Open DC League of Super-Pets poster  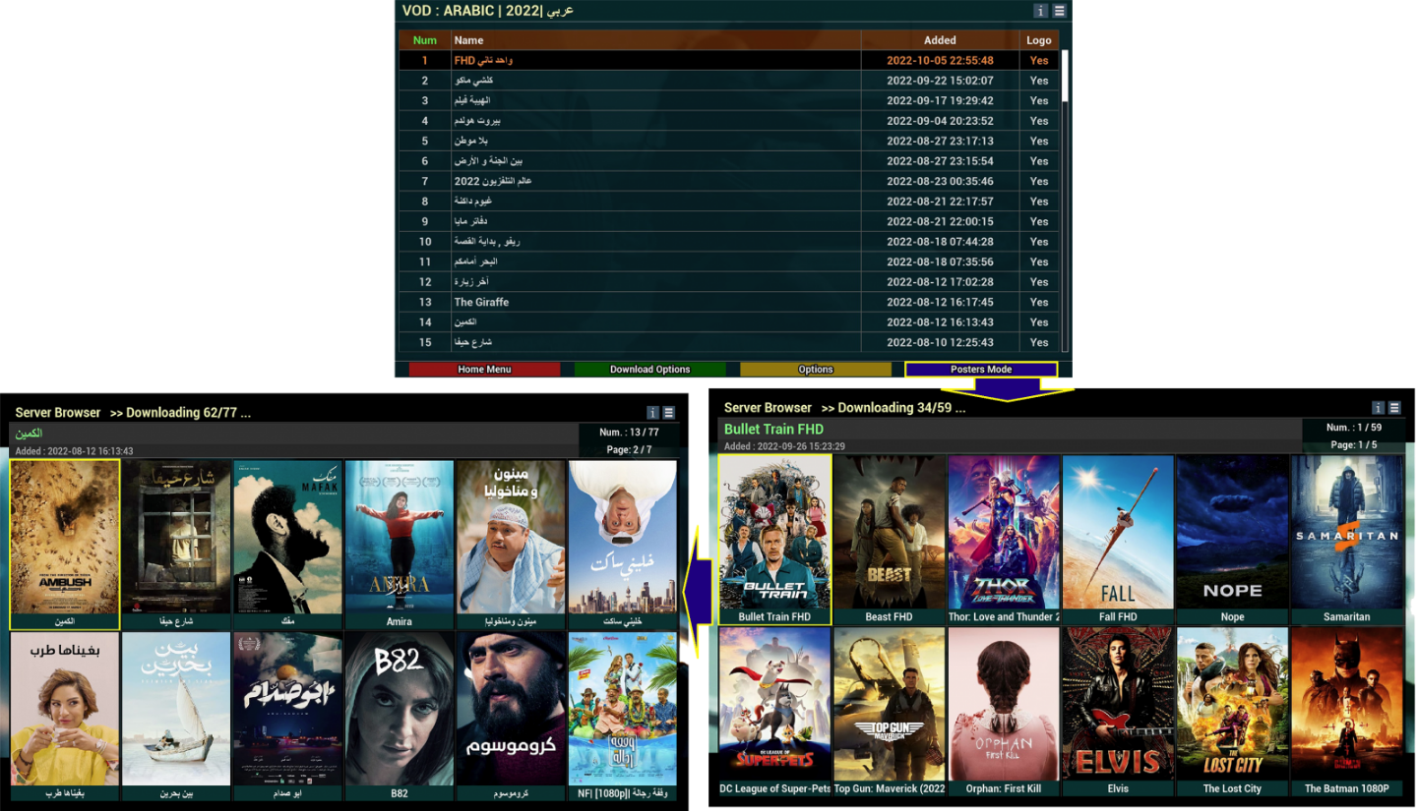click(774, 712)
